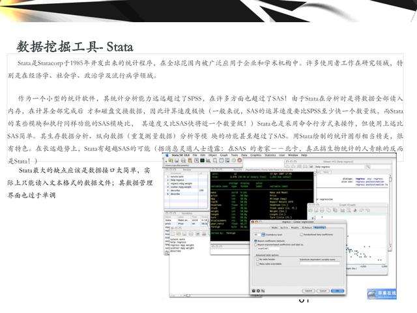Open the Statistics menu
The image size is (417, 313).
tap(270, 155)
